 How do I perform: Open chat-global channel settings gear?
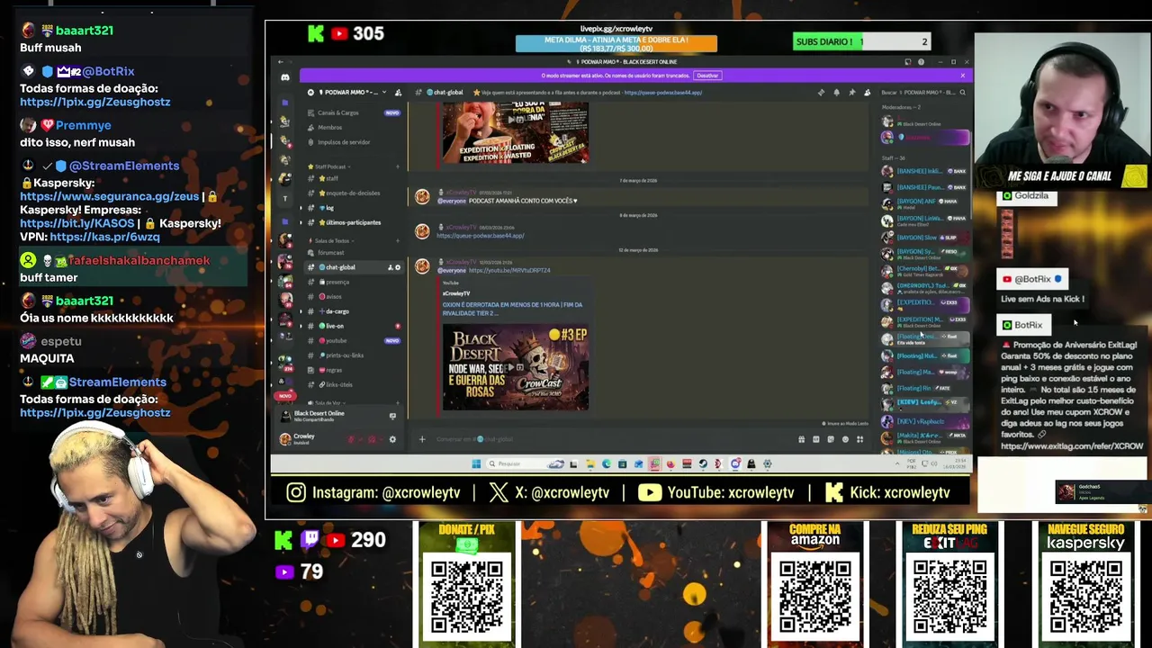pos(398,267)
